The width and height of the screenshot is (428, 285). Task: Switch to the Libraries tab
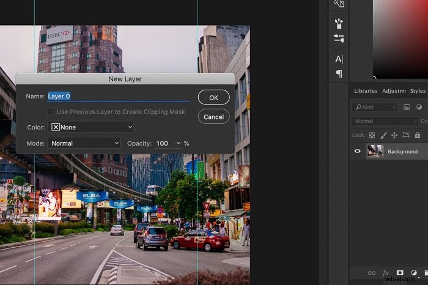point(366,91)
